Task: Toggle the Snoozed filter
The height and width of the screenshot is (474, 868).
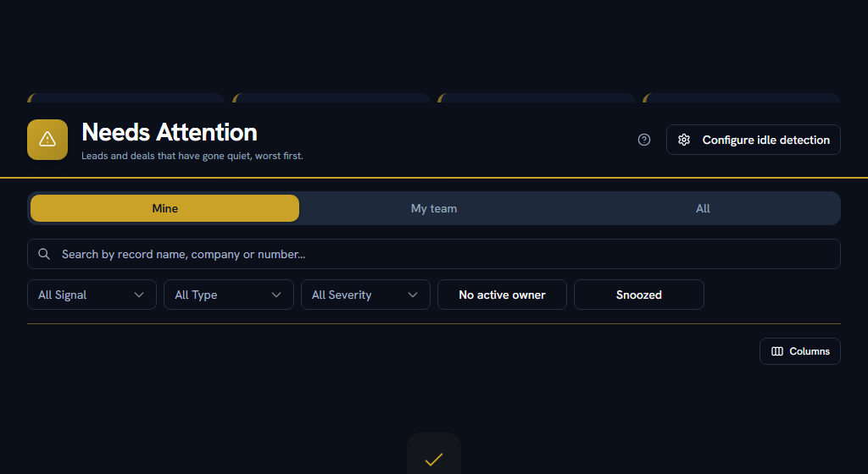Action: tap(639, 295)
